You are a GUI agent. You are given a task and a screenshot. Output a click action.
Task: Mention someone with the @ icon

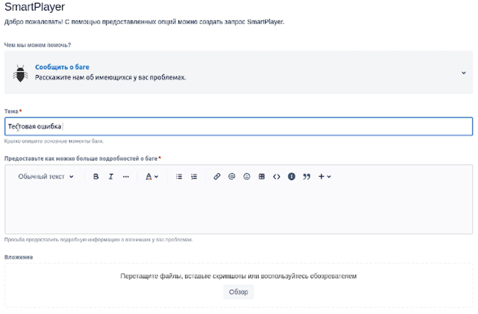tap(232, 176)
